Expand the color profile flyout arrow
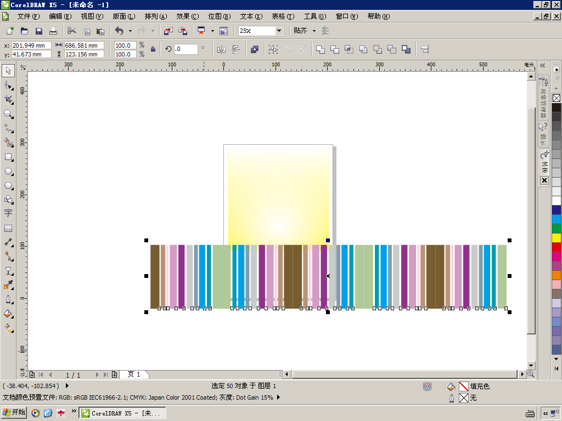 [x=278, y=397]
